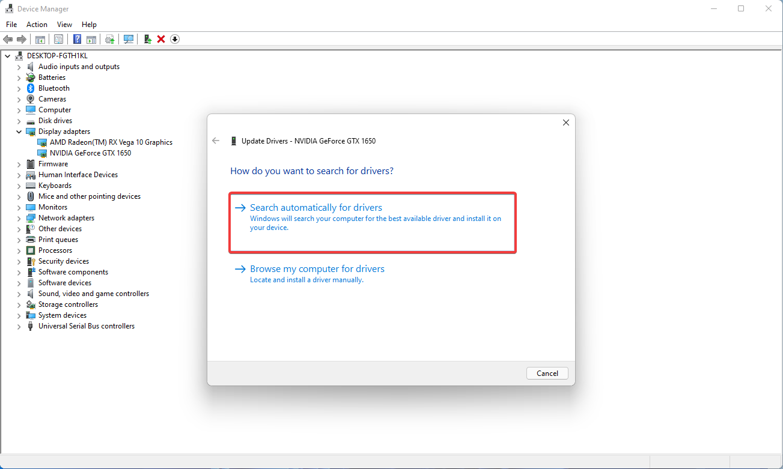Click the blue Help question mark icon
The width and height of the screenshot is (783, 469).
coord(78,39)
